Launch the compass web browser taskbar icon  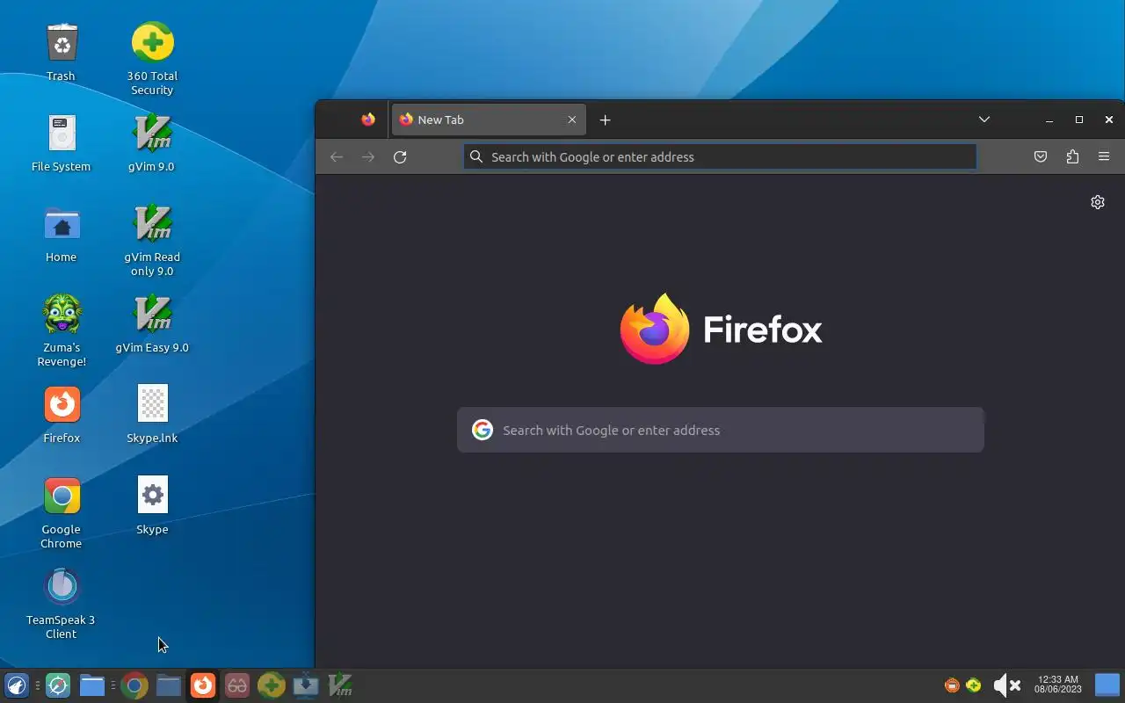(58, 685)
